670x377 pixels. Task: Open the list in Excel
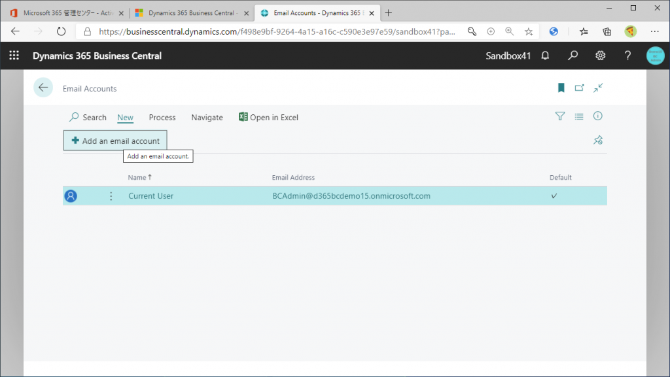pos(268,117)
